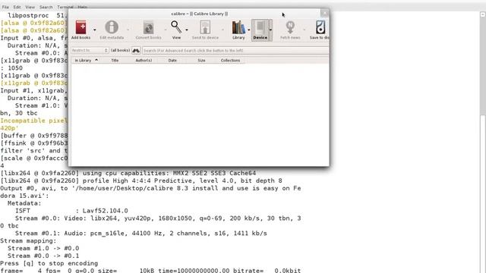Sort by the Size column header
Screen dimensions: 486x273
tap(201, 61)
